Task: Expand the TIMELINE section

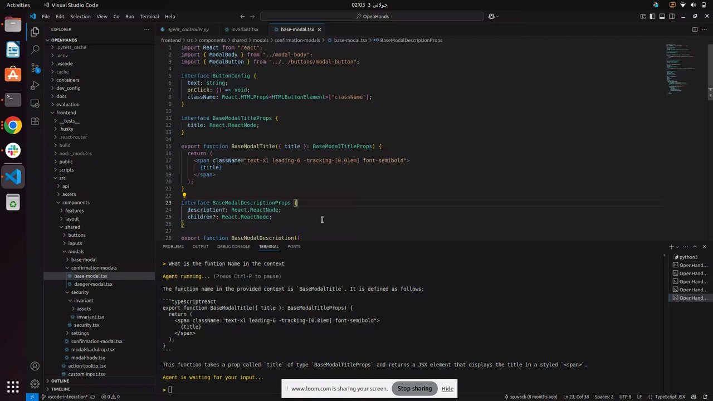Action: click(61, 389)
